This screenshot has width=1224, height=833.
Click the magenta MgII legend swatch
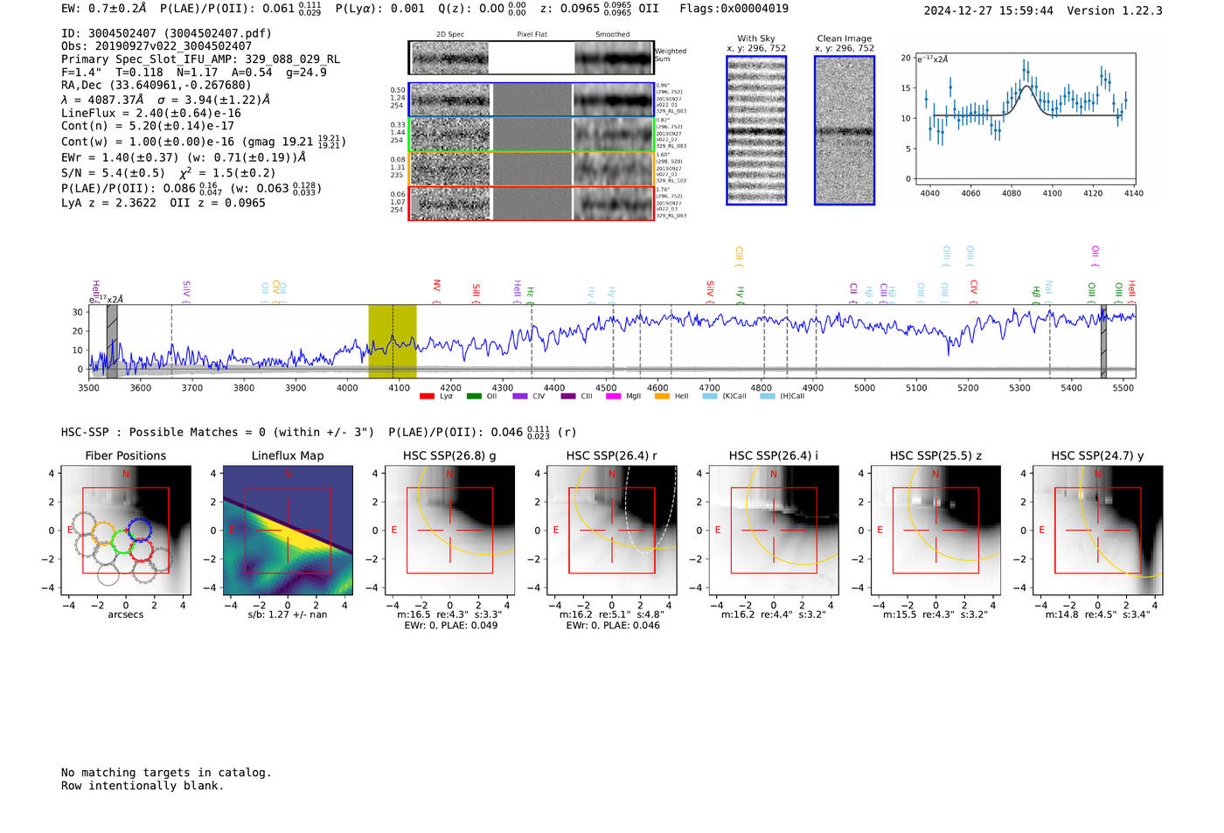click(614, 397)
